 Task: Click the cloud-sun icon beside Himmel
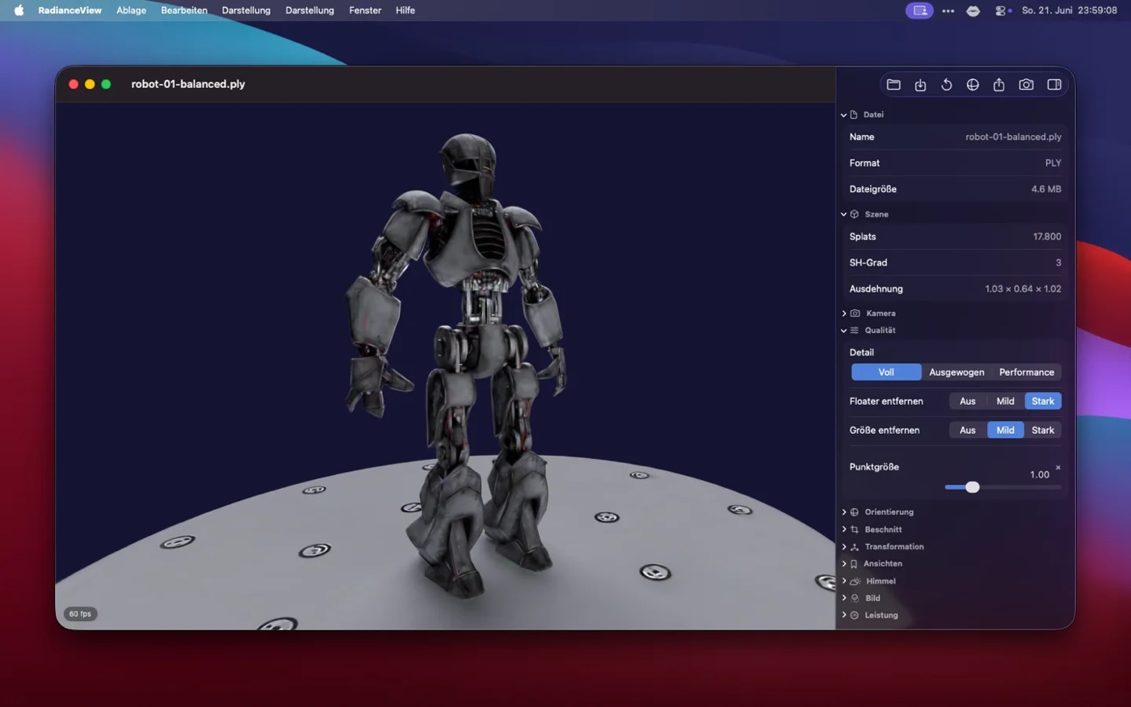[x=856, y=582]
